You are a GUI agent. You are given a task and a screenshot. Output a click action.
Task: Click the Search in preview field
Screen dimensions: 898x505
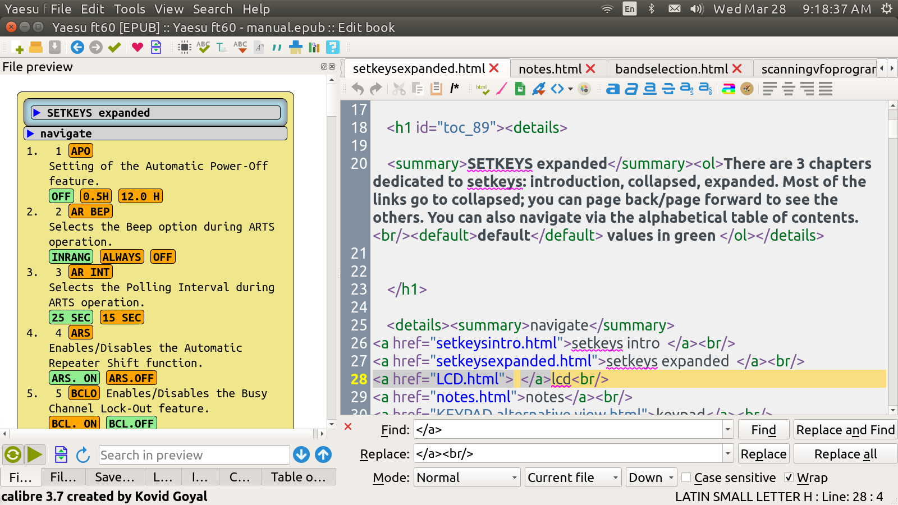(x=194, y=455)
